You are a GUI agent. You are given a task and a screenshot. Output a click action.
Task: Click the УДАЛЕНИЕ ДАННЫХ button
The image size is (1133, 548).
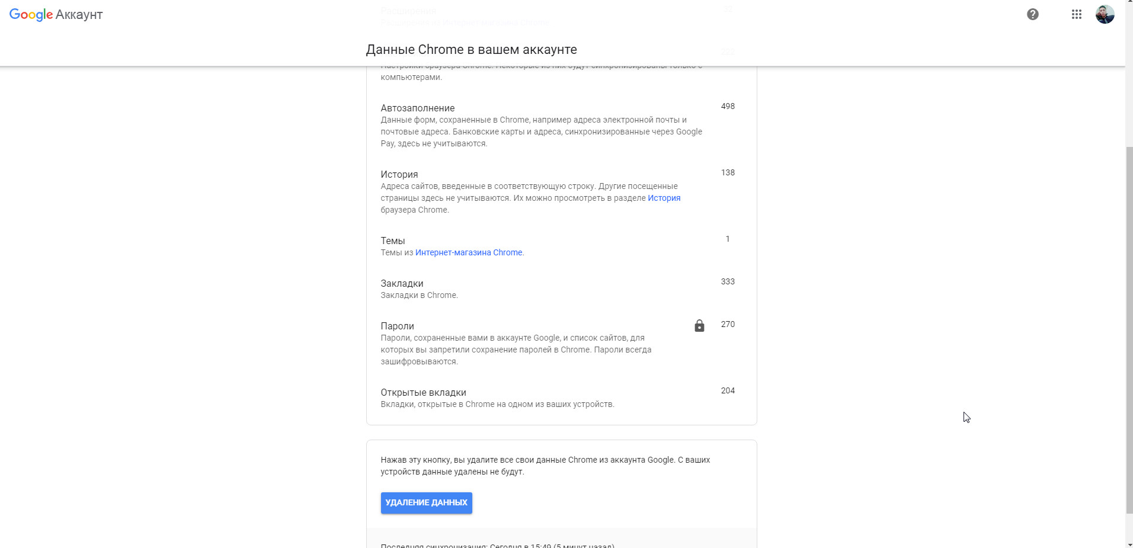click(426, 502)
